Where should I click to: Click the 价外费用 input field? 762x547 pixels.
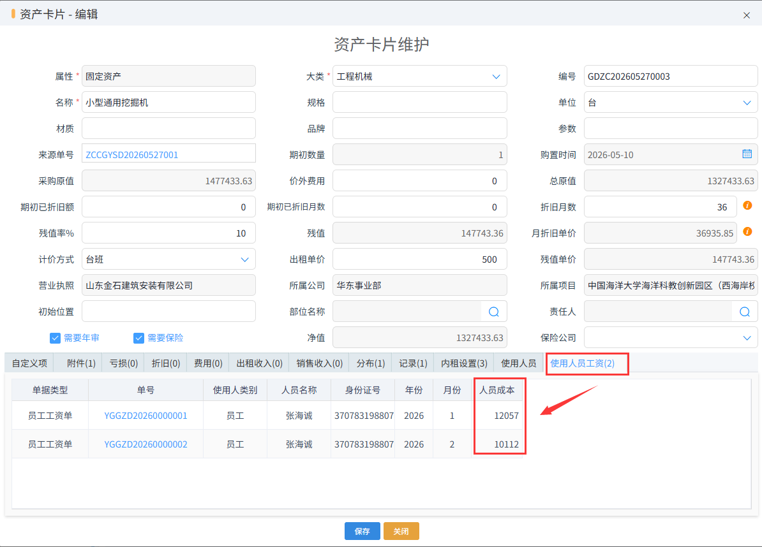420,181
